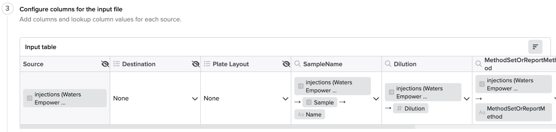
Task: Click the Dilution lookup magnifier icon
Action: coord(388,64)
